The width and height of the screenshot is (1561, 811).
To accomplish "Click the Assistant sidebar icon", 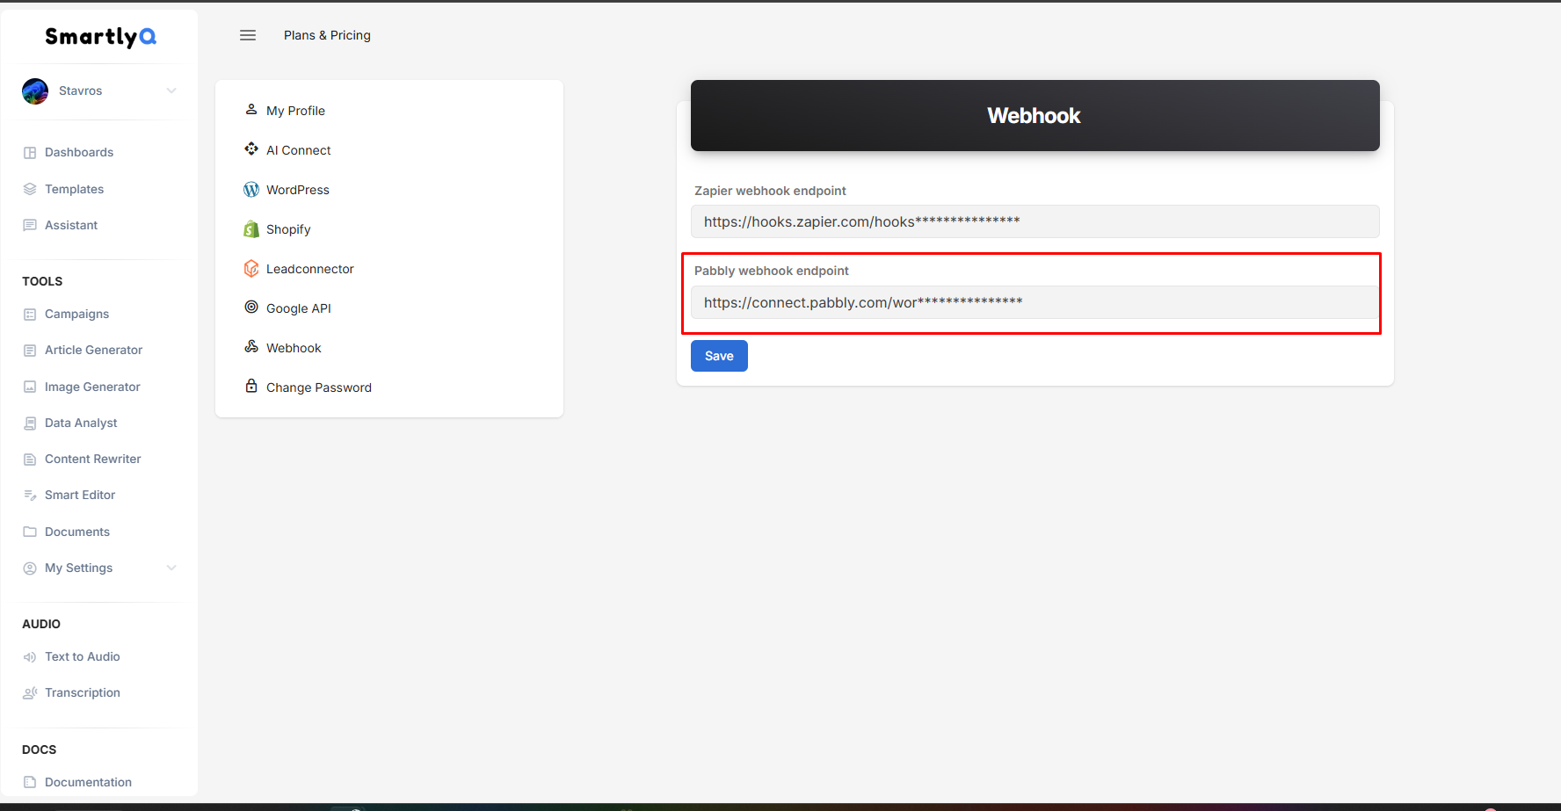I will point(30,225).
